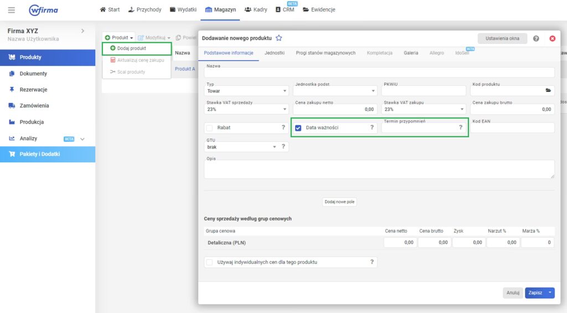The height and width of the screenshot is (313, 567).
Task: Check Używaj indywidualnych cen dla tego produktu
Action: (x=209, y=262)
